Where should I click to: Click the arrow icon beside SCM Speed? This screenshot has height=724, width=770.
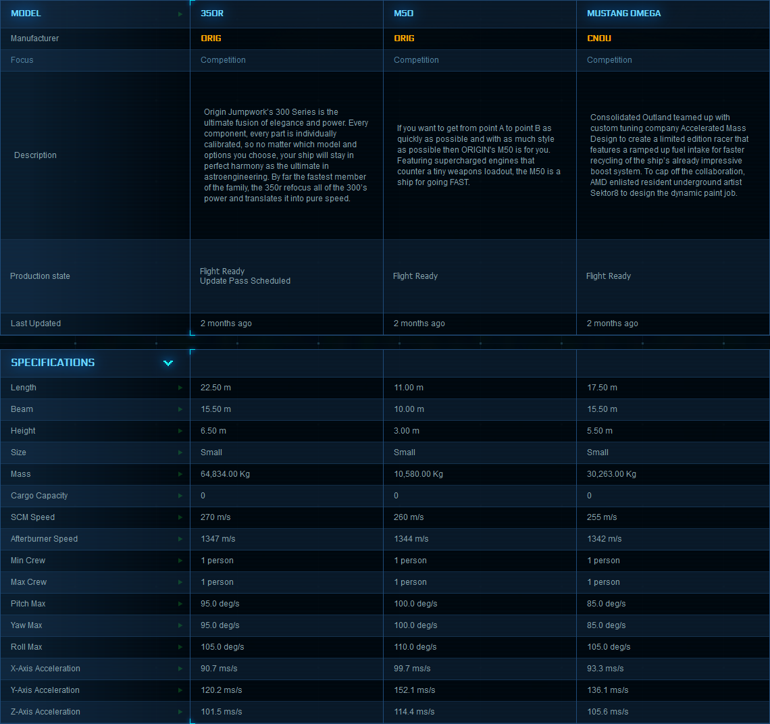coord(180,517)
